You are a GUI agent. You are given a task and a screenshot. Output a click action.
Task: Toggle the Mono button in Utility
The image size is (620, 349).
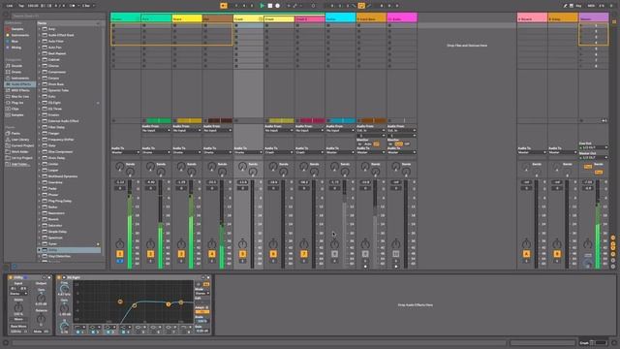click(x=18, y=319)
